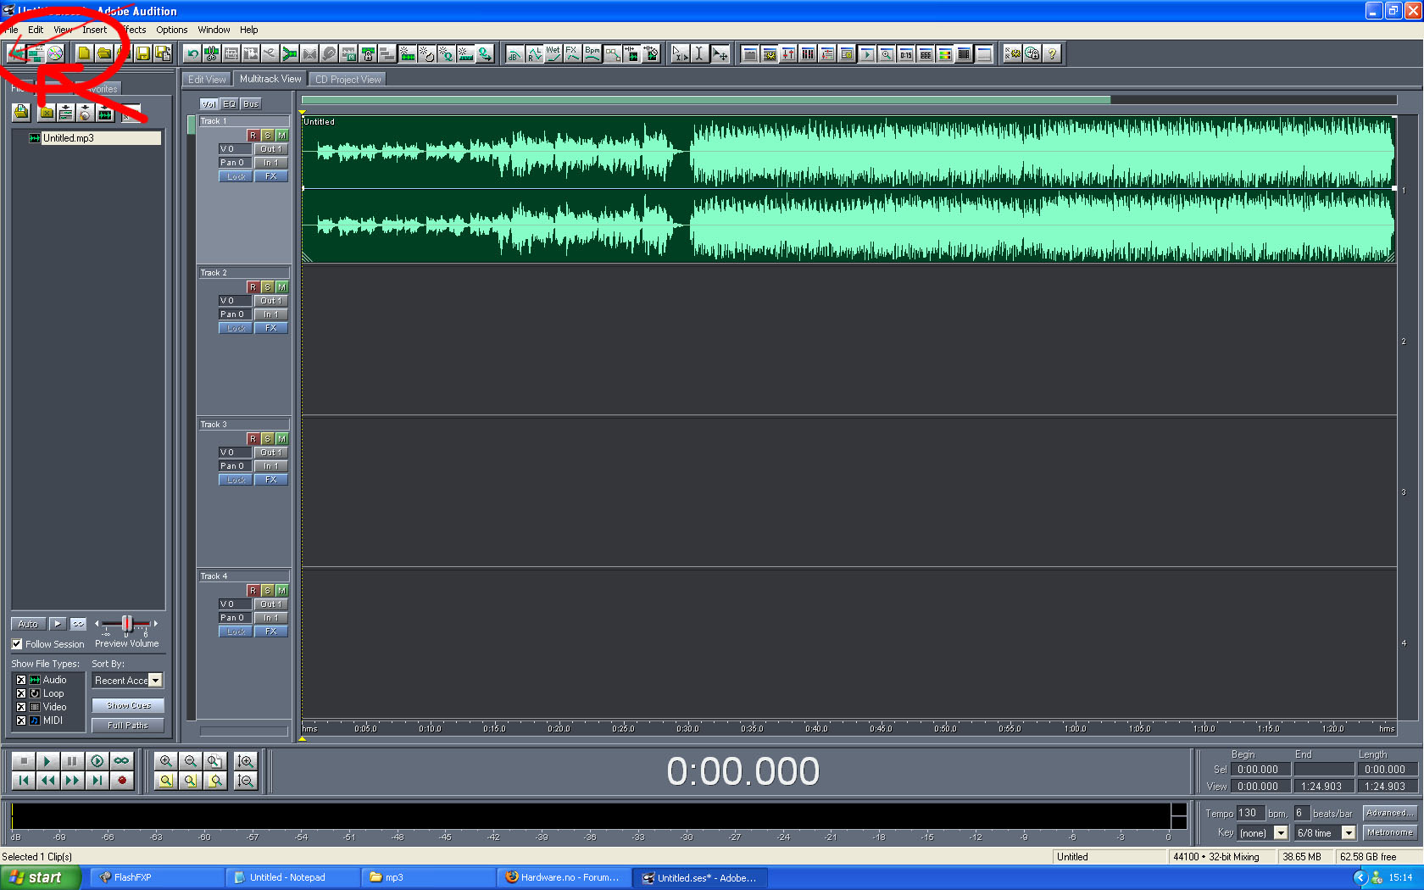
Task: Start playback with the Play button
Action: point(47,761)
